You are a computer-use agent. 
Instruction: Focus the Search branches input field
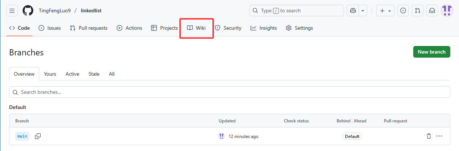[229, 92]
